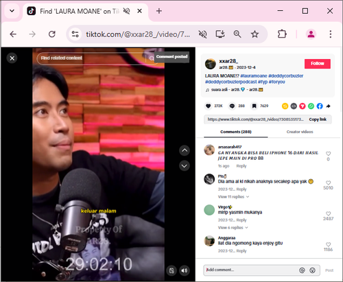Open Anggaraa commenter avatar
This screenshot has height=282, width=343.
[x=209, y=241]
